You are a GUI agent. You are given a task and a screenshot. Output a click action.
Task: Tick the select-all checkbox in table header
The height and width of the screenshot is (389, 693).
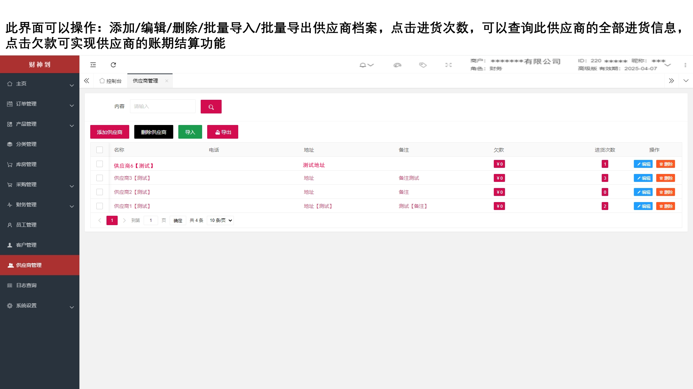pos(100,150)
